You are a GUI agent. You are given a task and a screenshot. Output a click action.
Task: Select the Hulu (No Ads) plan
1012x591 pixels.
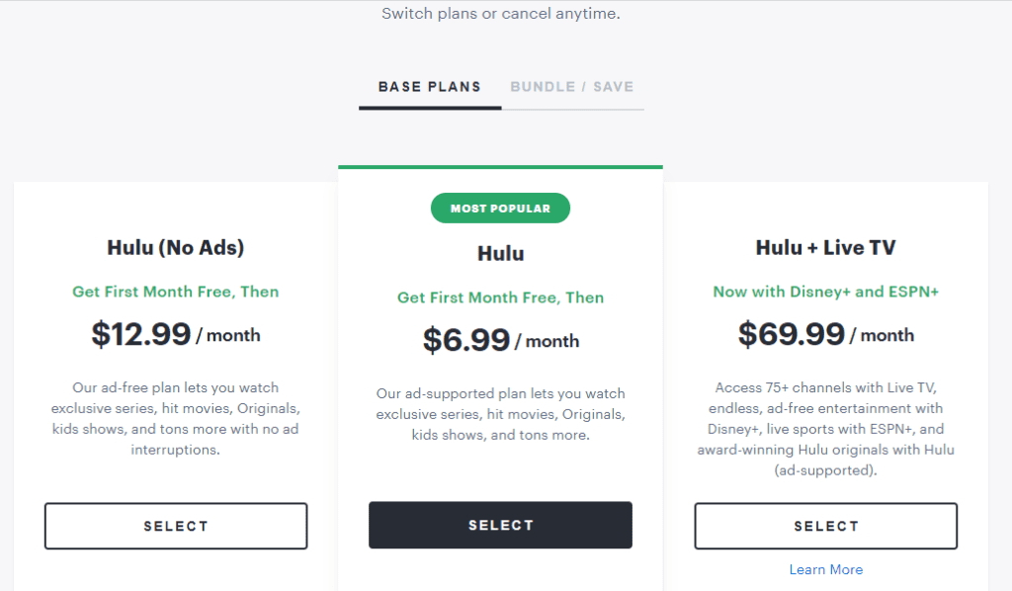tap(176, 526)
